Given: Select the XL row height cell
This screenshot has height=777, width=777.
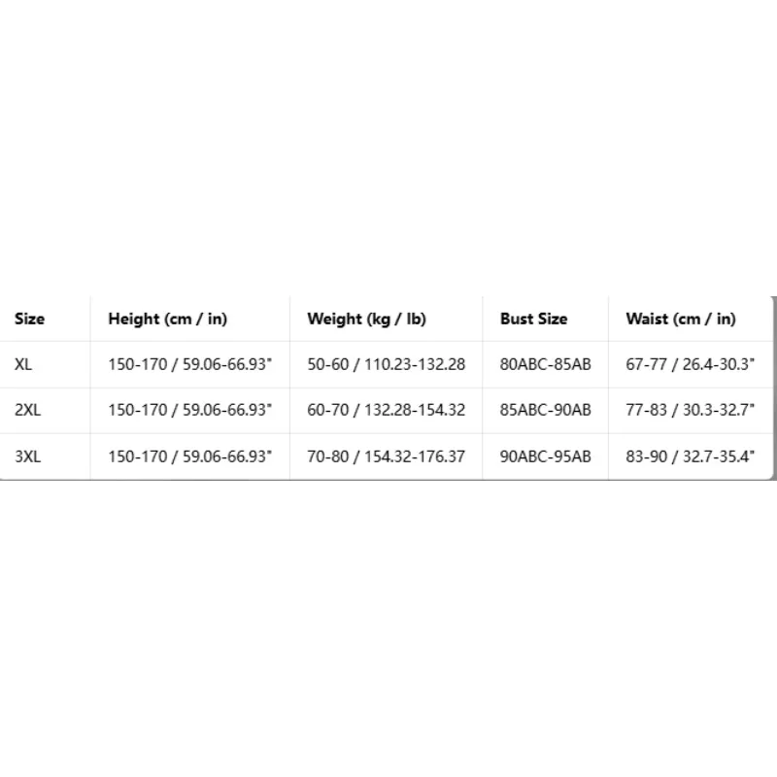Looking at the screenshot, I should pos(189,364).
